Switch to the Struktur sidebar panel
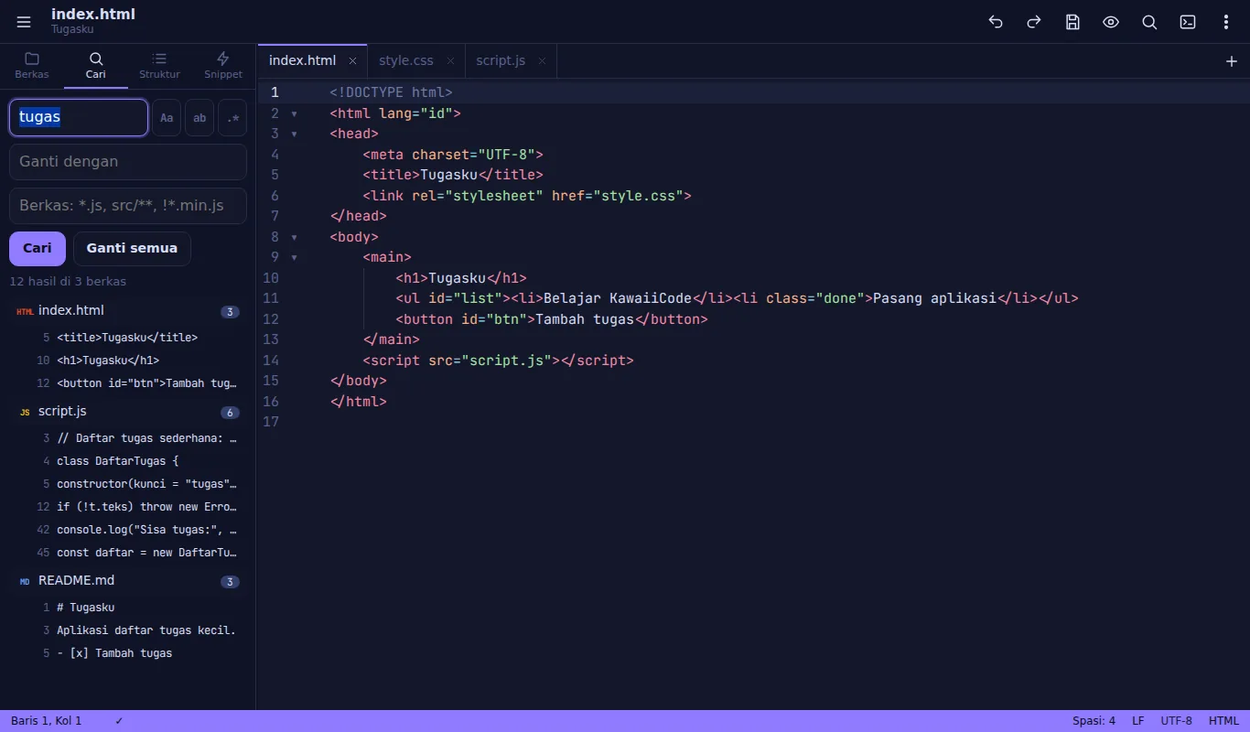 [x=159, y=66]
